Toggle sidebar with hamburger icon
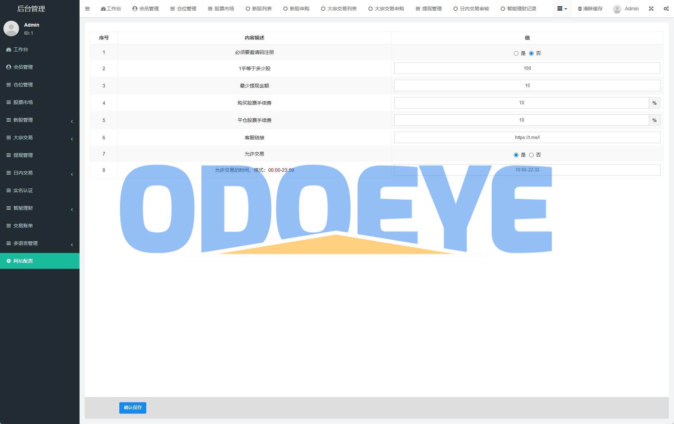Image resolution: width=674 pixels, height=424 pixels. pos(87,9)
